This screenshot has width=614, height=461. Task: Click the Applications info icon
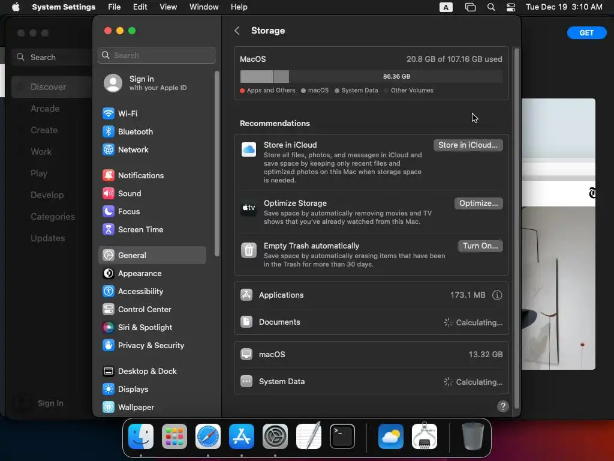tap(497, 295)
